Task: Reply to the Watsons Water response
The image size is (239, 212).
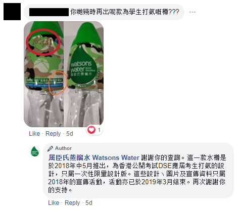Action: coord(72,203)
